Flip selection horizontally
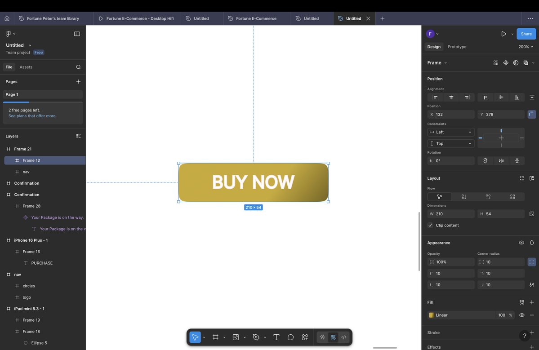This screenshot has height=350, width=539. click(x=501, y=161)
